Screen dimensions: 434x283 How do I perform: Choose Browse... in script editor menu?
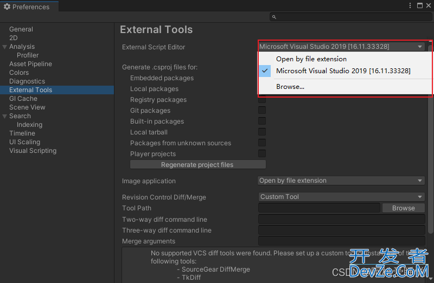(x=290, y=87)
